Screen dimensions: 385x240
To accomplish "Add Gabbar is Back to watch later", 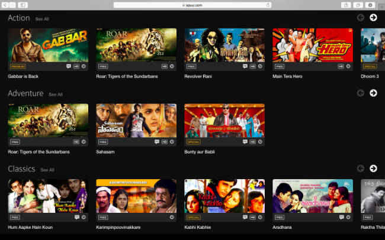I will click(x=84, y=66).
